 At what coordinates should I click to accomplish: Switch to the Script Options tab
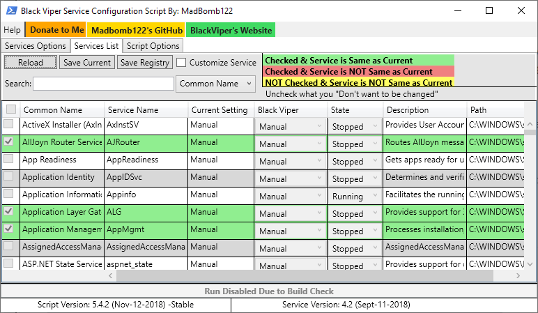coord(153,46)
